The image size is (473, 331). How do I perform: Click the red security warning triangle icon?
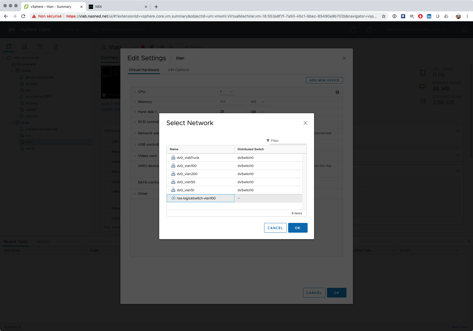click(34, 16)
